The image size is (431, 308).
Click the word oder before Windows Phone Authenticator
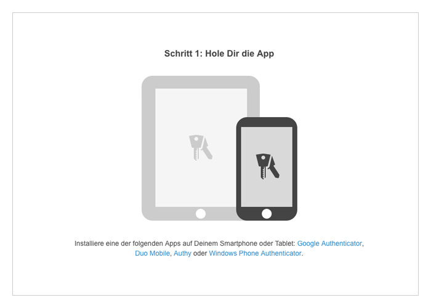(200, 253)
